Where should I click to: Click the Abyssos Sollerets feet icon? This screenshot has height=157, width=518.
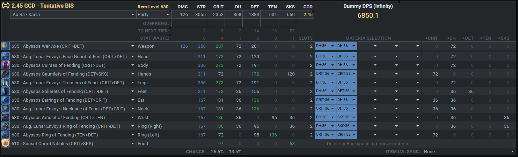pos(6,91)
